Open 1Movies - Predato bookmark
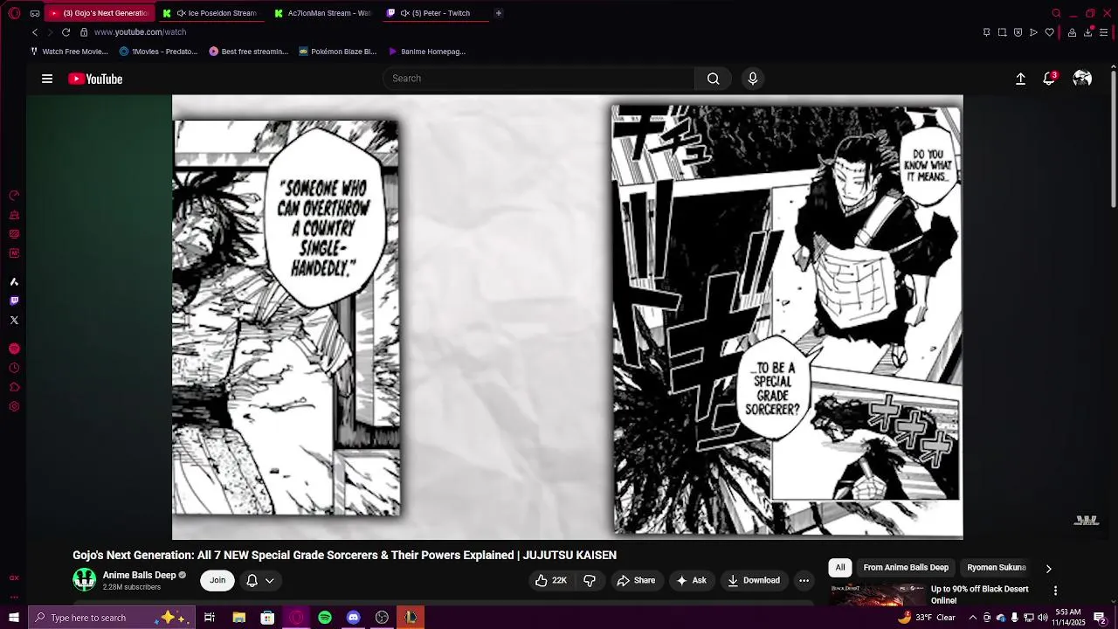1118x629 pixels. click(x=158, y=52)
